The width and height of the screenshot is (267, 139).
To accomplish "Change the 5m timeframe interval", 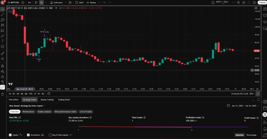I will (29, 3).
